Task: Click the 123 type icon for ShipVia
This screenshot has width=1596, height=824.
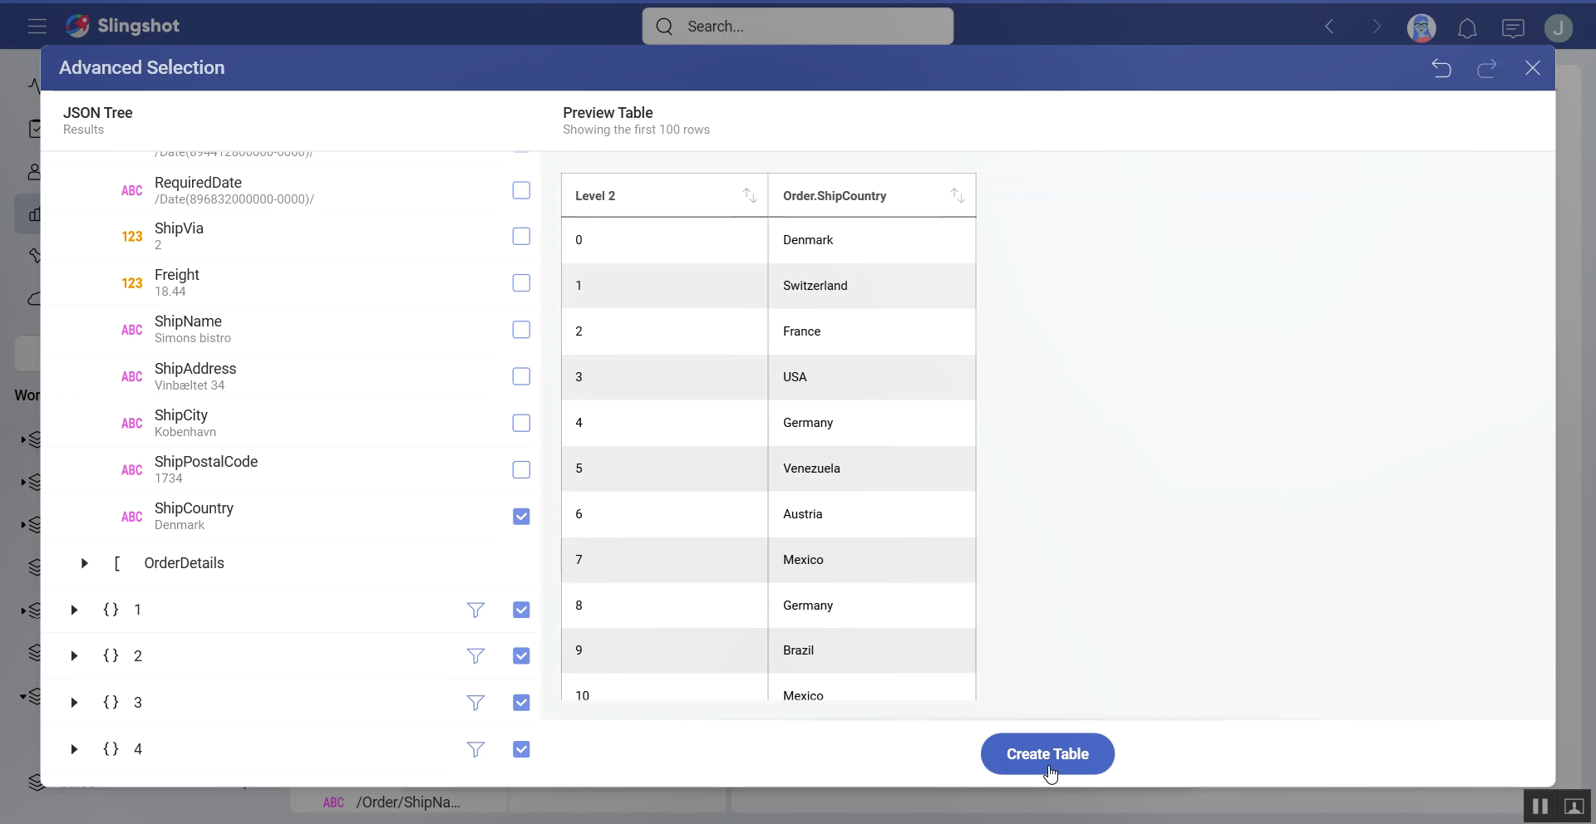Action: coord(132,237)
